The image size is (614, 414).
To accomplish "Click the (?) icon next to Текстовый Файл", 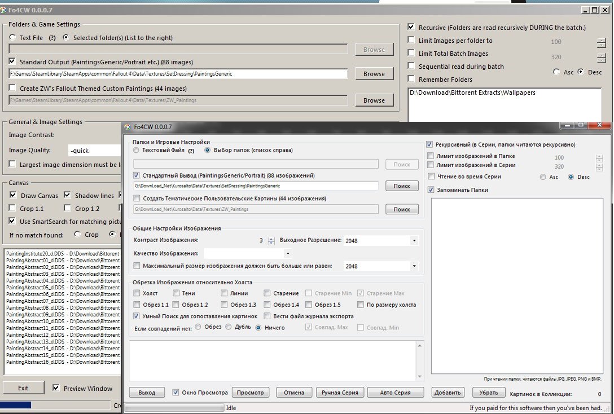I will [191, 151].
